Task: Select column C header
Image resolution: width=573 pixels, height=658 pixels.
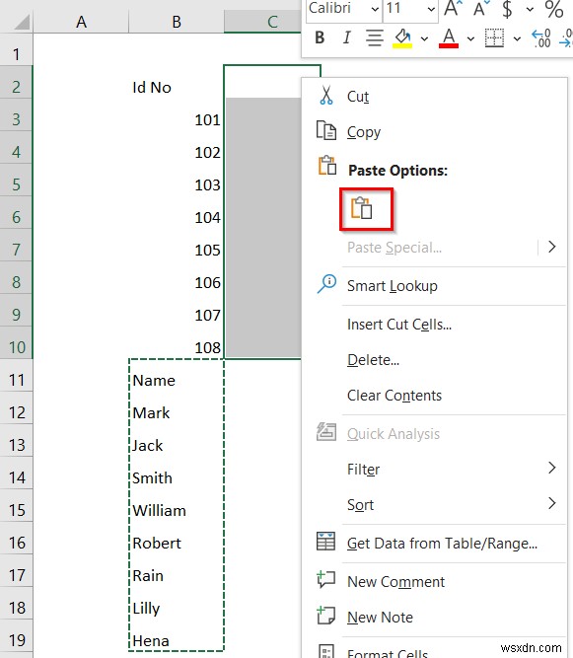Action: click(x=262, y=22)
